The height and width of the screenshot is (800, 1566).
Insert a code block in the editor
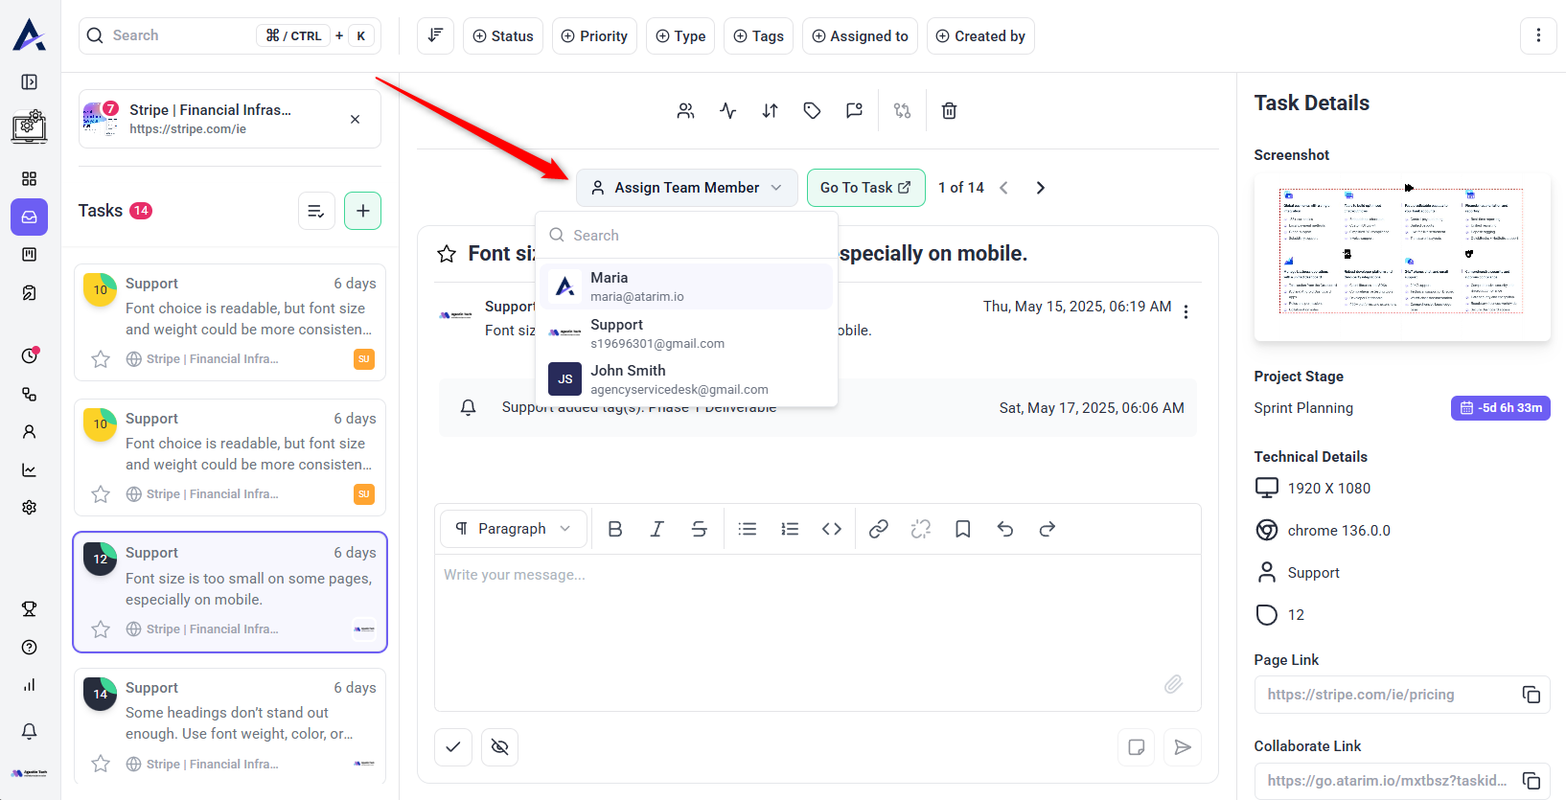[831, 529]
